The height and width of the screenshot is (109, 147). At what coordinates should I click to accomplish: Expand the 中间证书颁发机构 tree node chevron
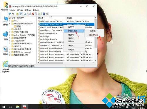(x=10, y=32)
